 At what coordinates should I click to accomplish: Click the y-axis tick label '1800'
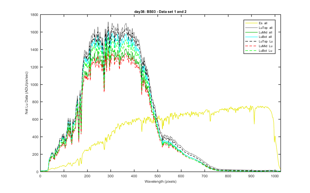click(35, 15)
